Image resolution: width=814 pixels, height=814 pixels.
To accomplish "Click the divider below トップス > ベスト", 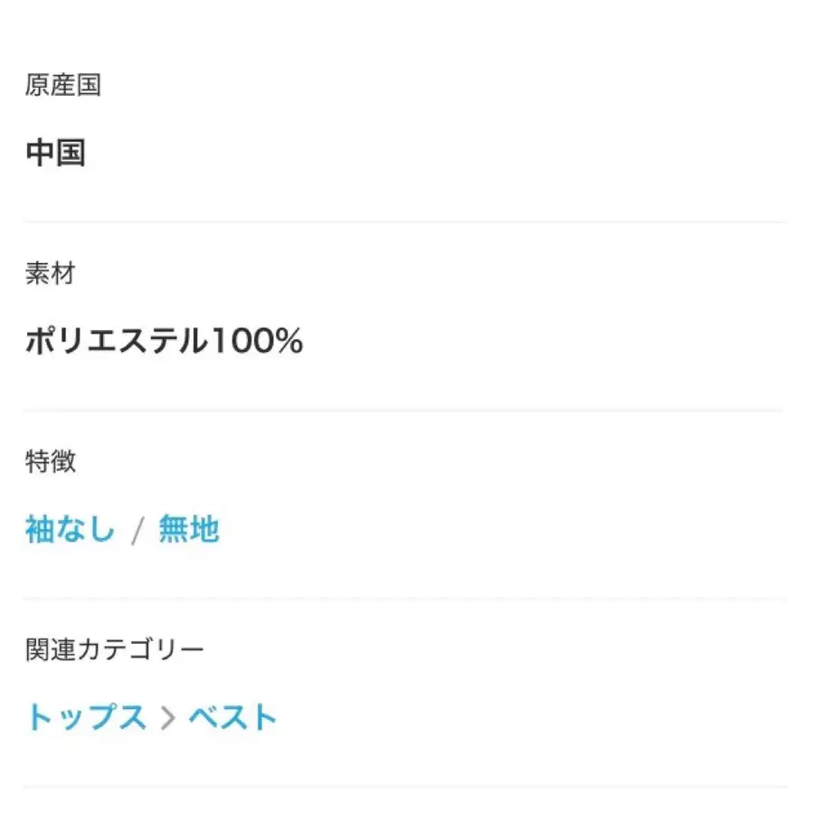I will 405,787.
